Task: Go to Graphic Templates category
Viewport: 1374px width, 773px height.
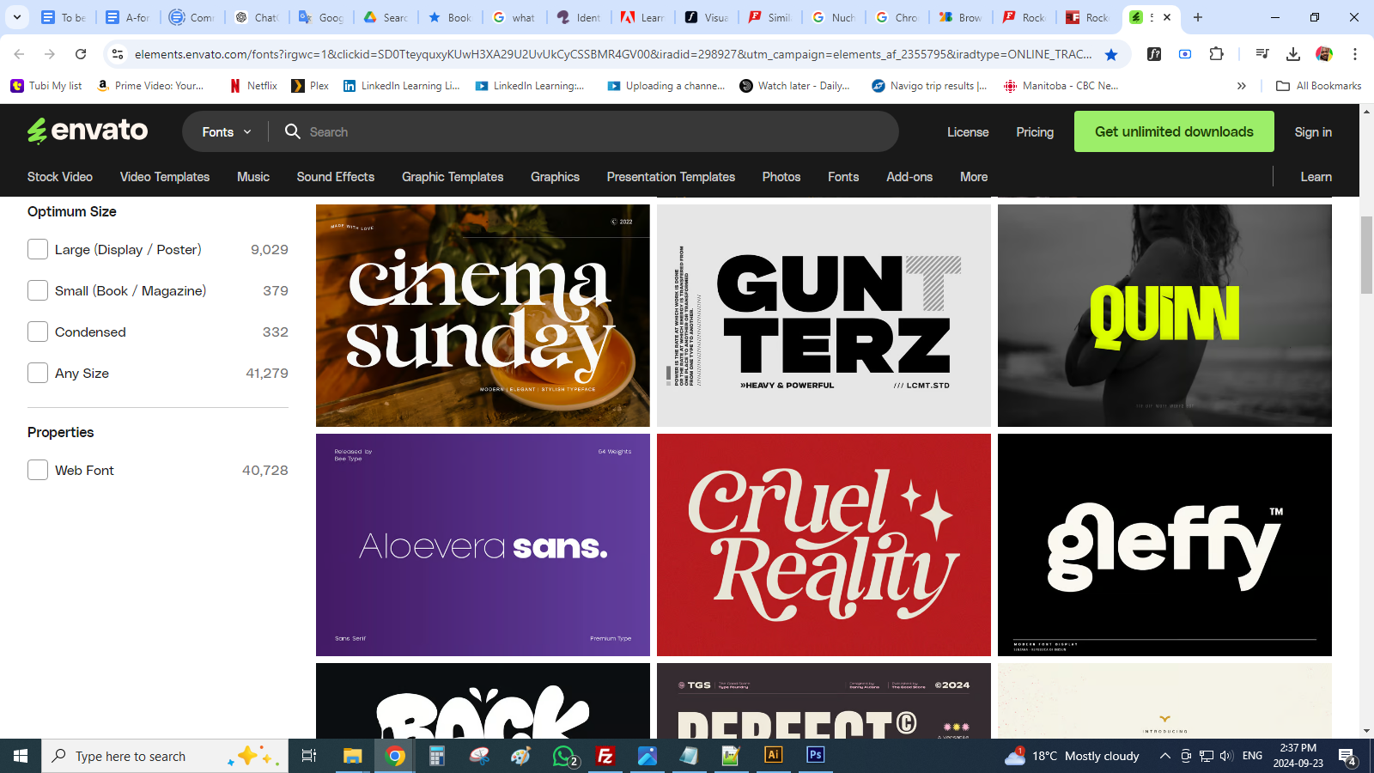Action: (x=453, y=177)
